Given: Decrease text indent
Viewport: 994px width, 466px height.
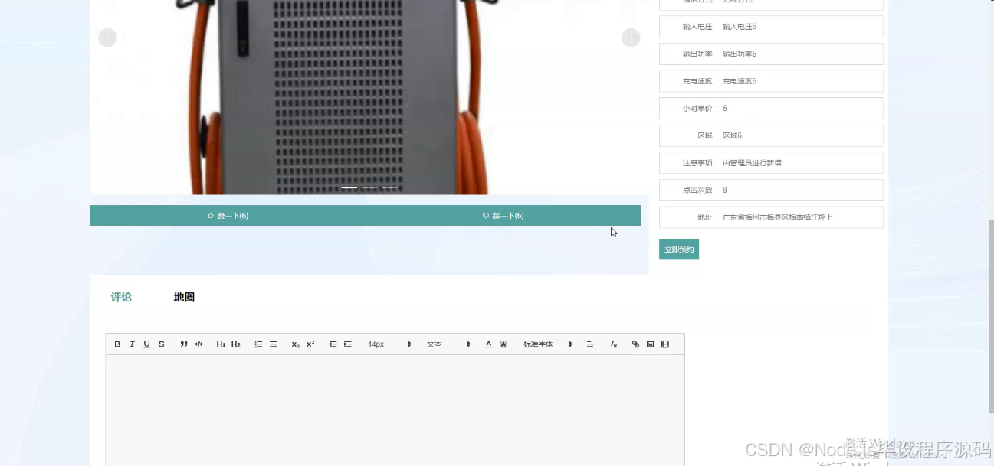Looking at the screenshot, I should pos(333,344).
